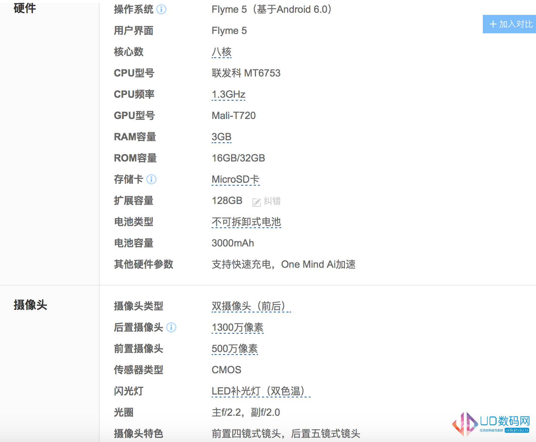Click the 纠错 link next to 128GB
The width and height of the screenshot is (536, 442).
point(267,201)
